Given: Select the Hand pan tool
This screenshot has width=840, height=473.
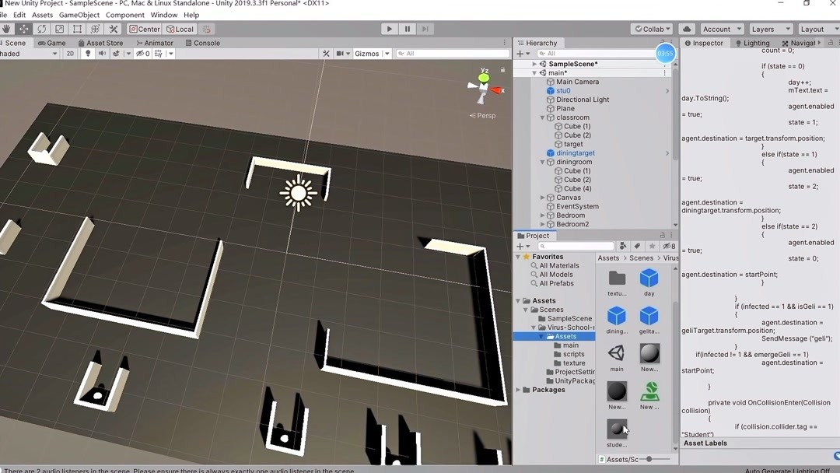Looking at the screenshot, I should coord(7,29).
